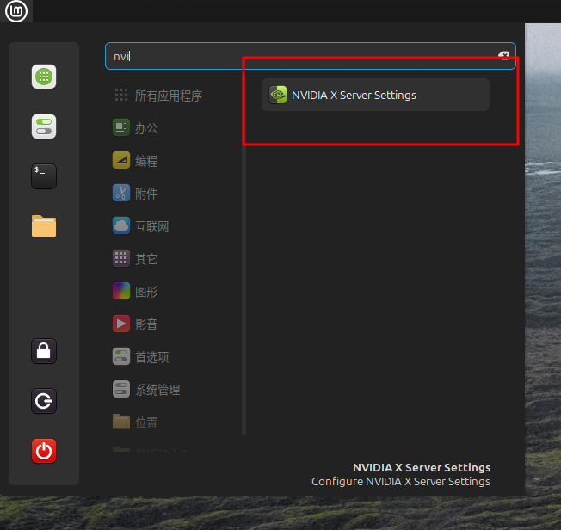
Task: Click the 互联网 cloud category icon
Action: (x=121, y=225)
